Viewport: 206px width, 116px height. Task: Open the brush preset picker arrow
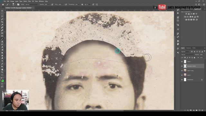(x=15, y=5)
